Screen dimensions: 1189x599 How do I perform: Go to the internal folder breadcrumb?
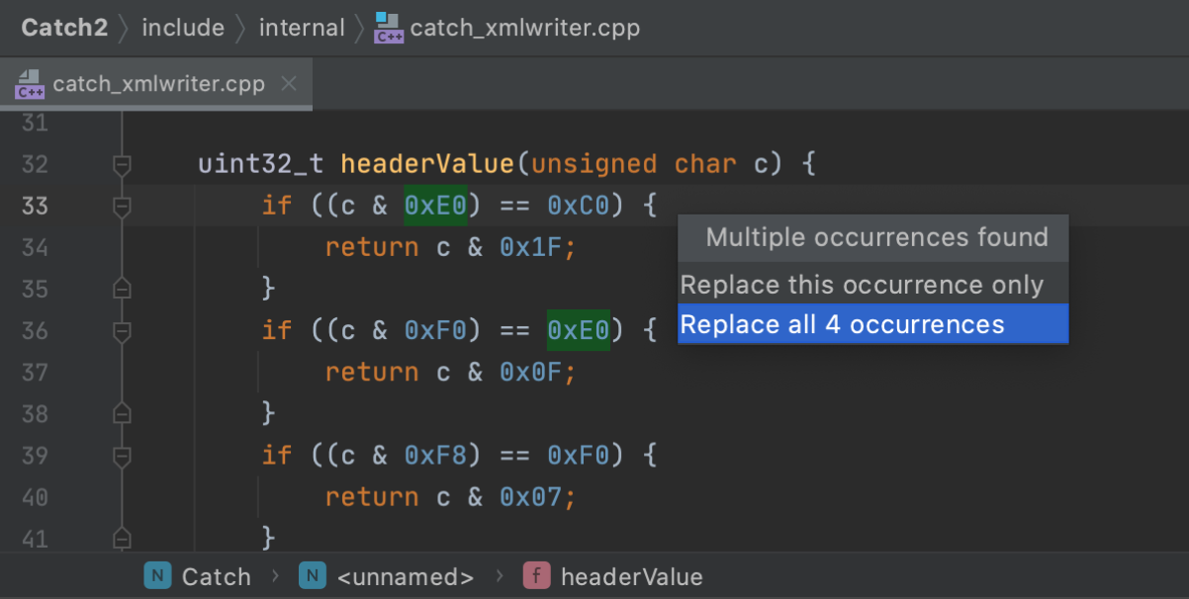click(302, 28)
